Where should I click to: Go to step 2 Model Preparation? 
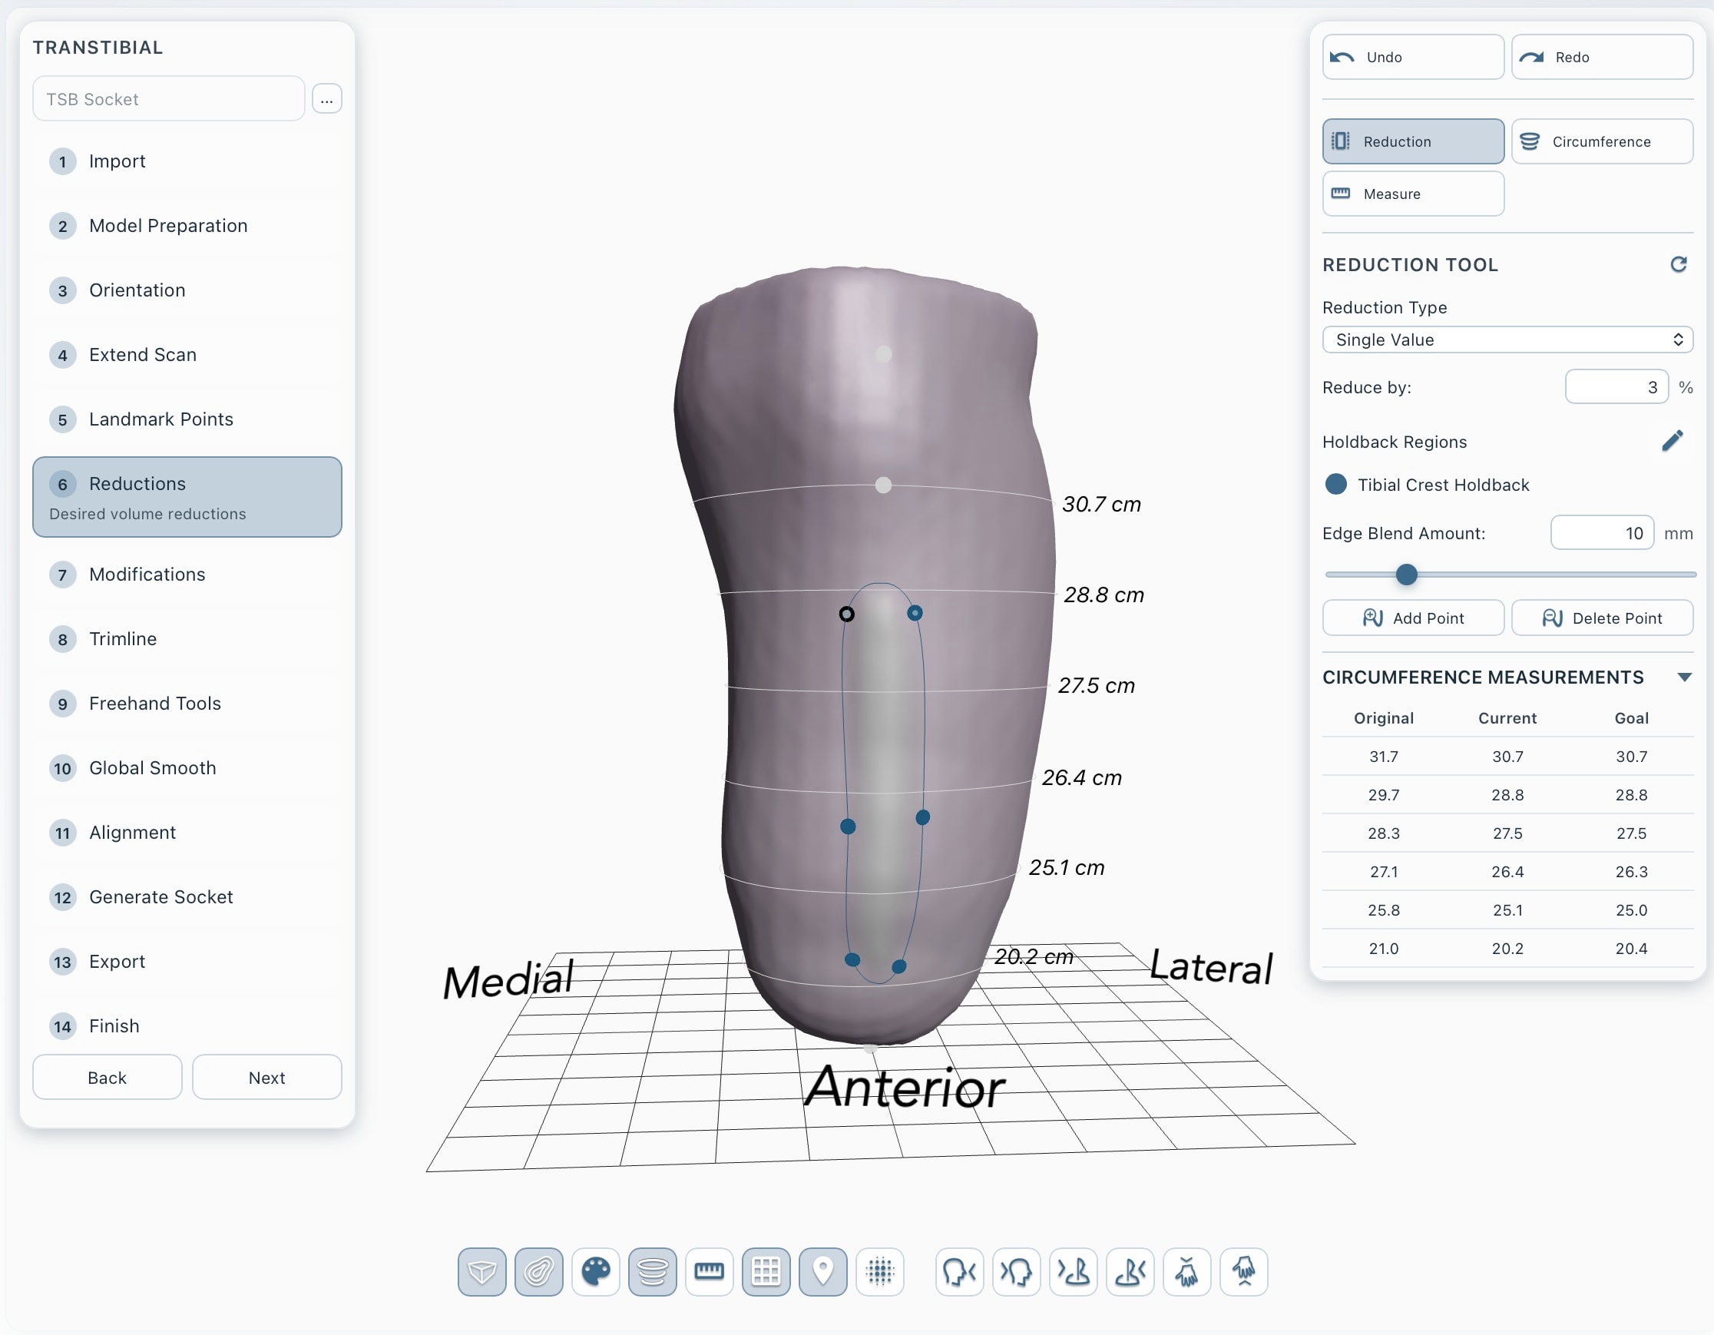[187, 226]
